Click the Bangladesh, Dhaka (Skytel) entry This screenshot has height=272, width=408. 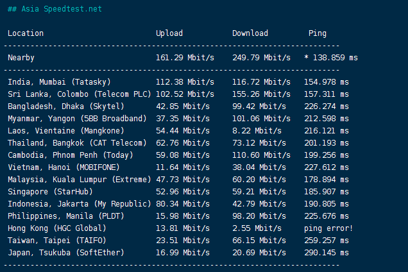tap(66, 106)
